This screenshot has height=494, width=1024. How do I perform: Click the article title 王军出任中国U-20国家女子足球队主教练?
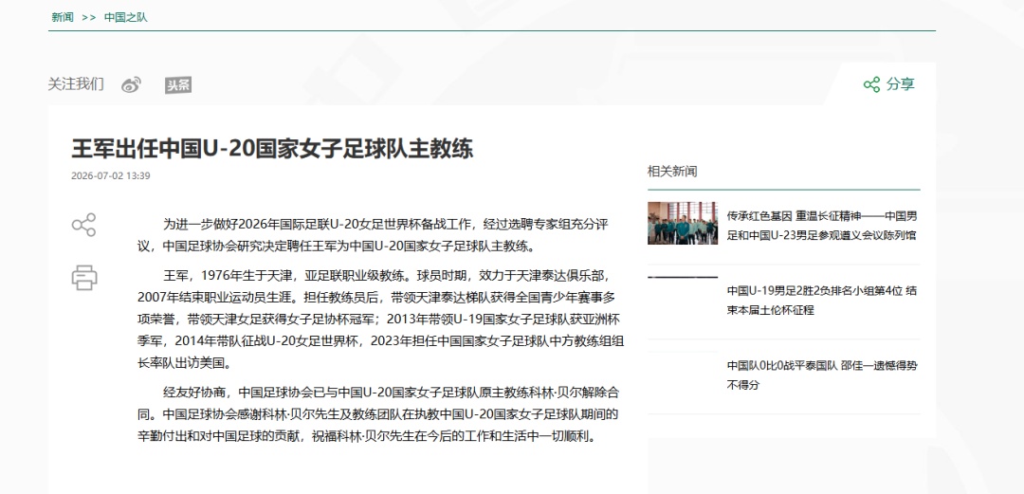click(x=272, y=148)
